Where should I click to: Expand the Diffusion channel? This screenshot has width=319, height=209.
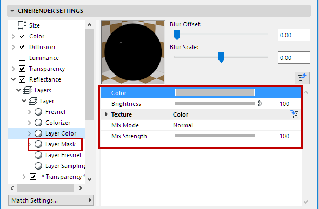14,47
